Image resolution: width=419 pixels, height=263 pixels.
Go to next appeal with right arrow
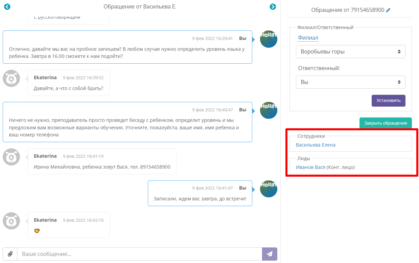tap(273, 7)
